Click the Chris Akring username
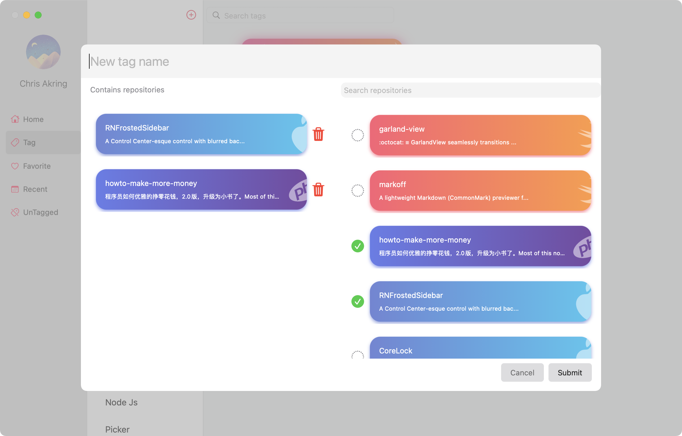This screenshot has width=682, height=436. click(x=43, y=83)
